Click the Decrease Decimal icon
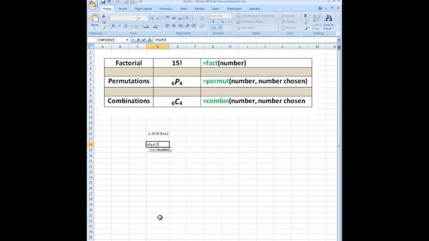Image resolution: width=429 pixels, height=241 pixels. click(x=220, y=27)
